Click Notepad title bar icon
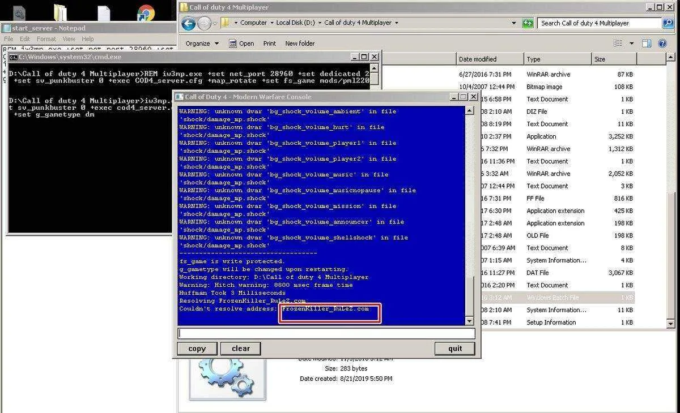The image size is (680, 413). click(x=6, y=28)
